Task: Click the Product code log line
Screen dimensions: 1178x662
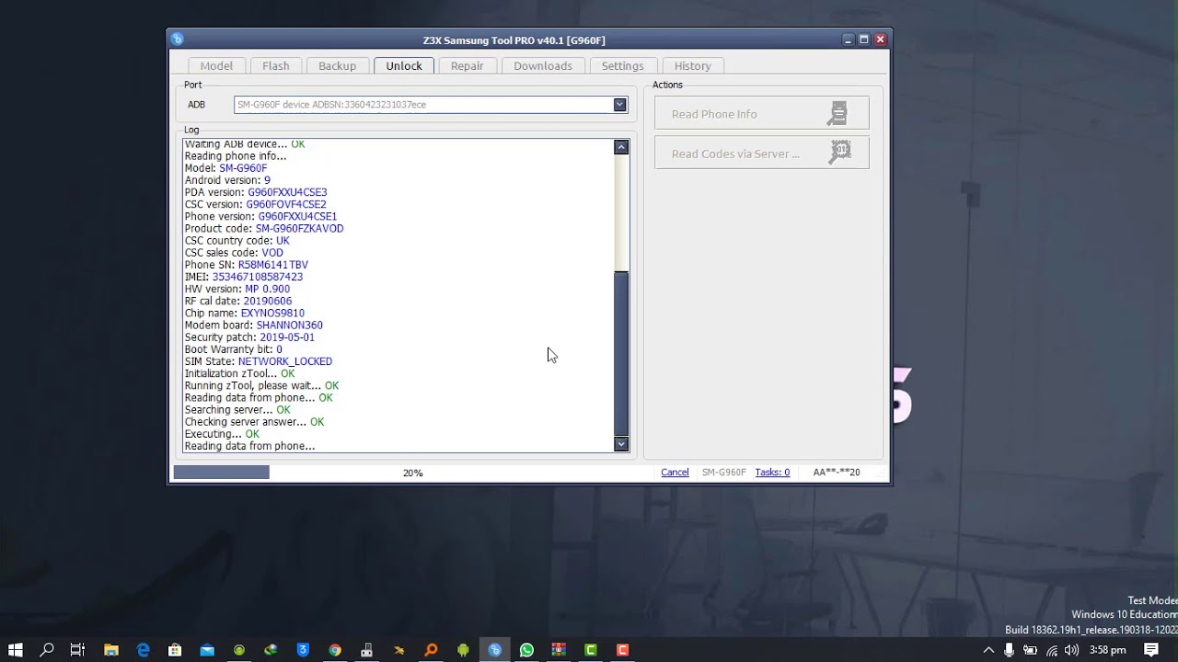Action: coord(263,228)
